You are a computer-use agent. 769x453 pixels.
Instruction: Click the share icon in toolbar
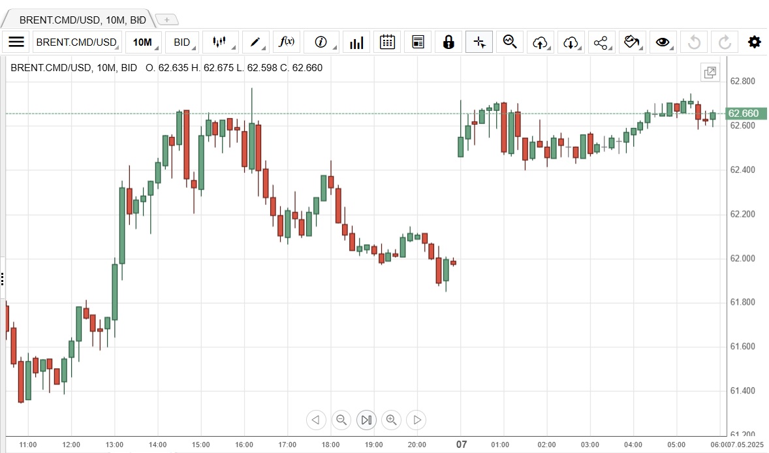(x=601, y=42)
